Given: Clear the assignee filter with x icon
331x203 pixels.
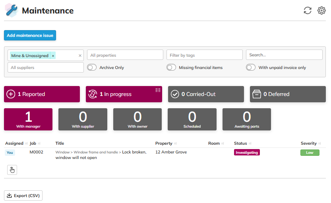Looking at the screenshot, I should click(80, 56).
